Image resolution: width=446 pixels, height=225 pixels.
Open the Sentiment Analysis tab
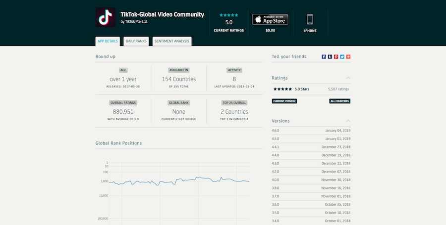(171, 41)
